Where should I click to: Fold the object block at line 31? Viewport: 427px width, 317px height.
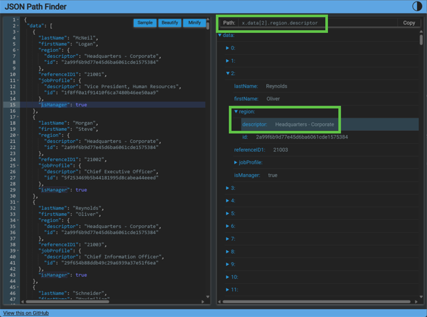point(18,202)
